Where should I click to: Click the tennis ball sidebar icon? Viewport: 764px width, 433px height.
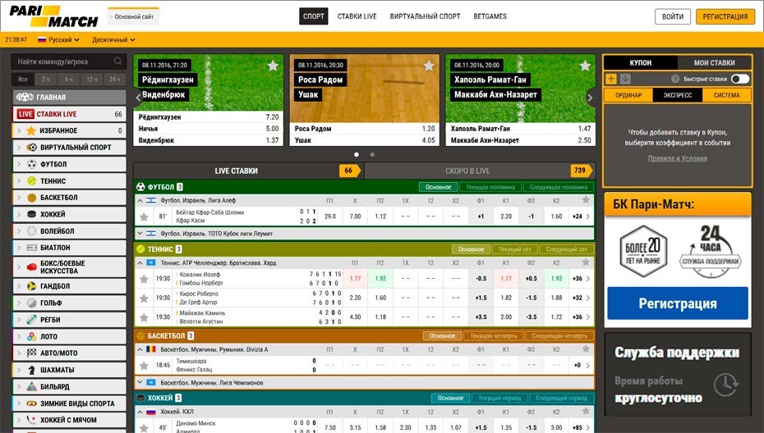pyautogui.click(x=32, y=180)
